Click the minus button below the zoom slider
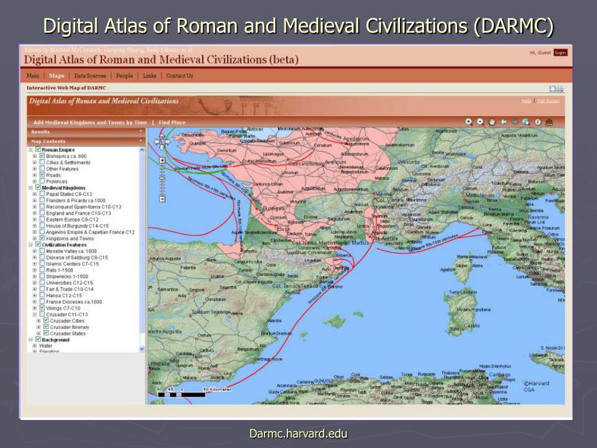The width and height of the screenshot is (597, 448). (162, 199)
